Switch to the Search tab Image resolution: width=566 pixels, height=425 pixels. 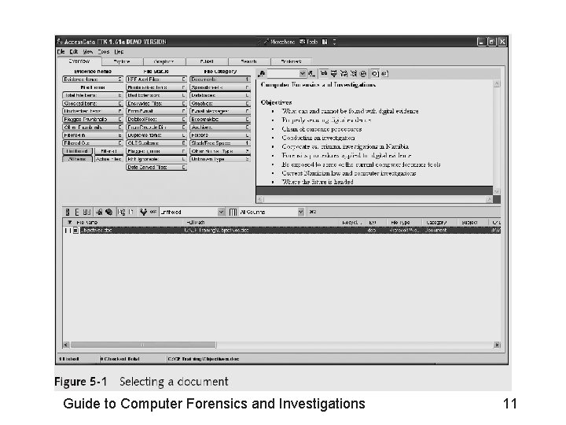click(x=248, y=62)
